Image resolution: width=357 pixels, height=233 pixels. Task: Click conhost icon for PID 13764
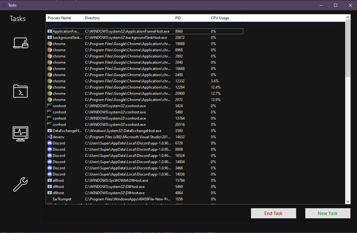point(50,118)
